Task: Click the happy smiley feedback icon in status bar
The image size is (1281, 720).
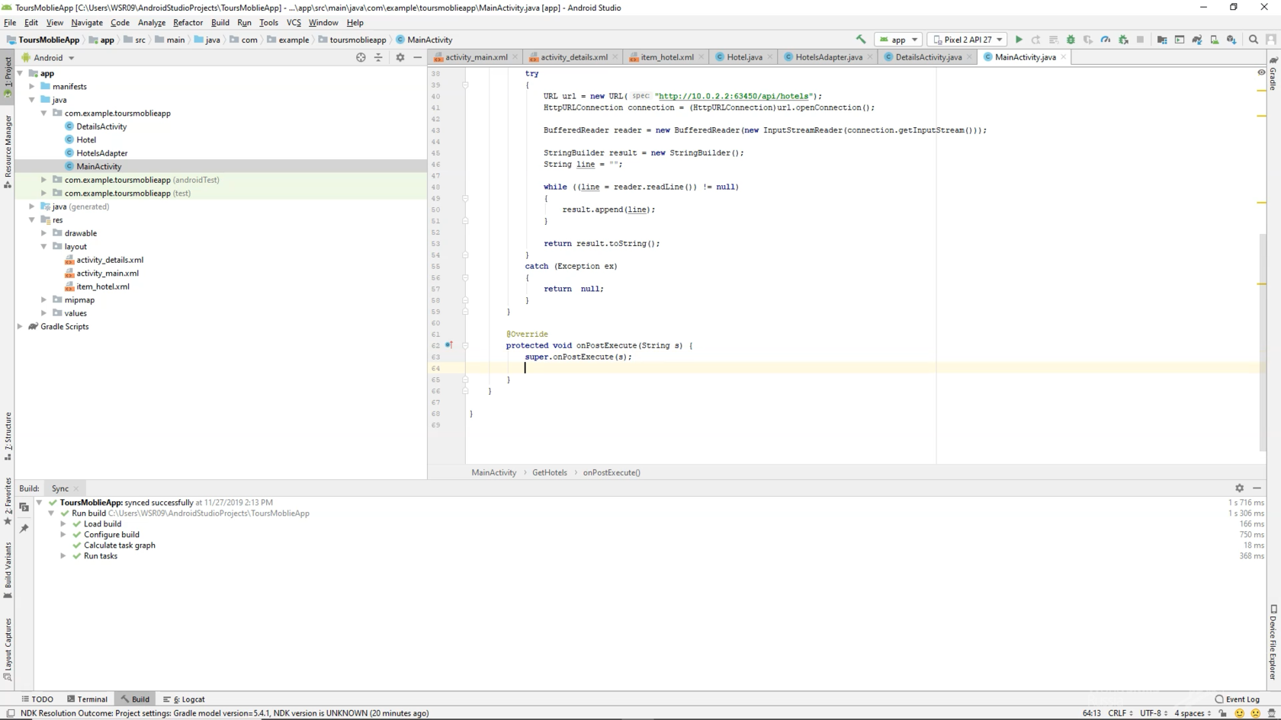Action: click(x=1239, y=713)
